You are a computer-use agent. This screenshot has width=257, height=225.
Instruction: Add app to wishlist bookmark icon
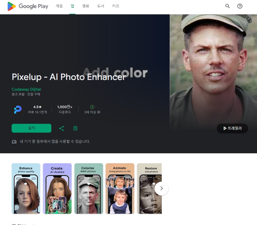(75, 128)
